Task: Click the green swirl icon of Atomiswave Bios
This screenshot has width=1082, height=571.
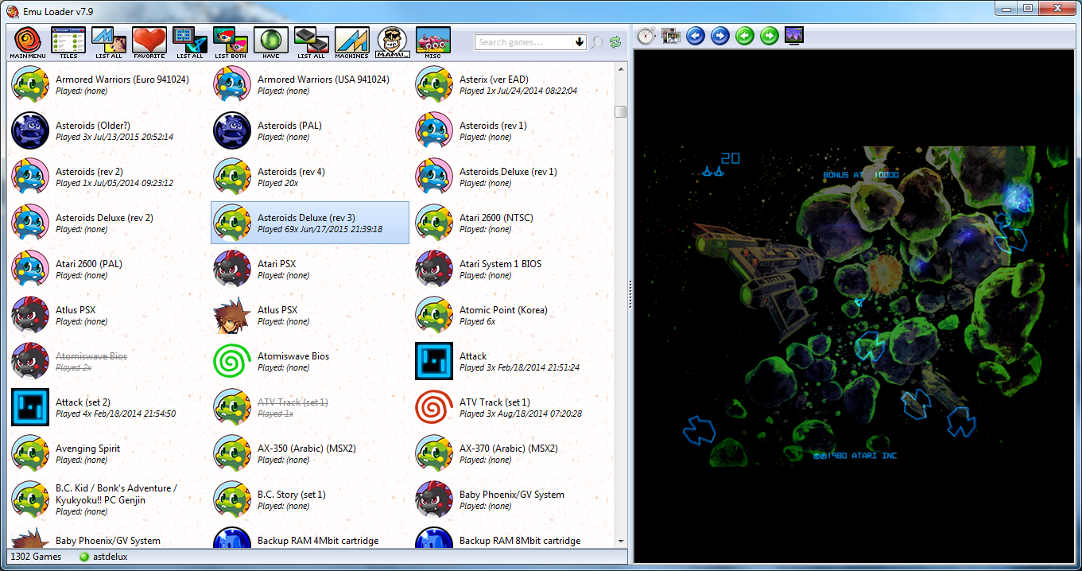Action: (x=233, y=361)
